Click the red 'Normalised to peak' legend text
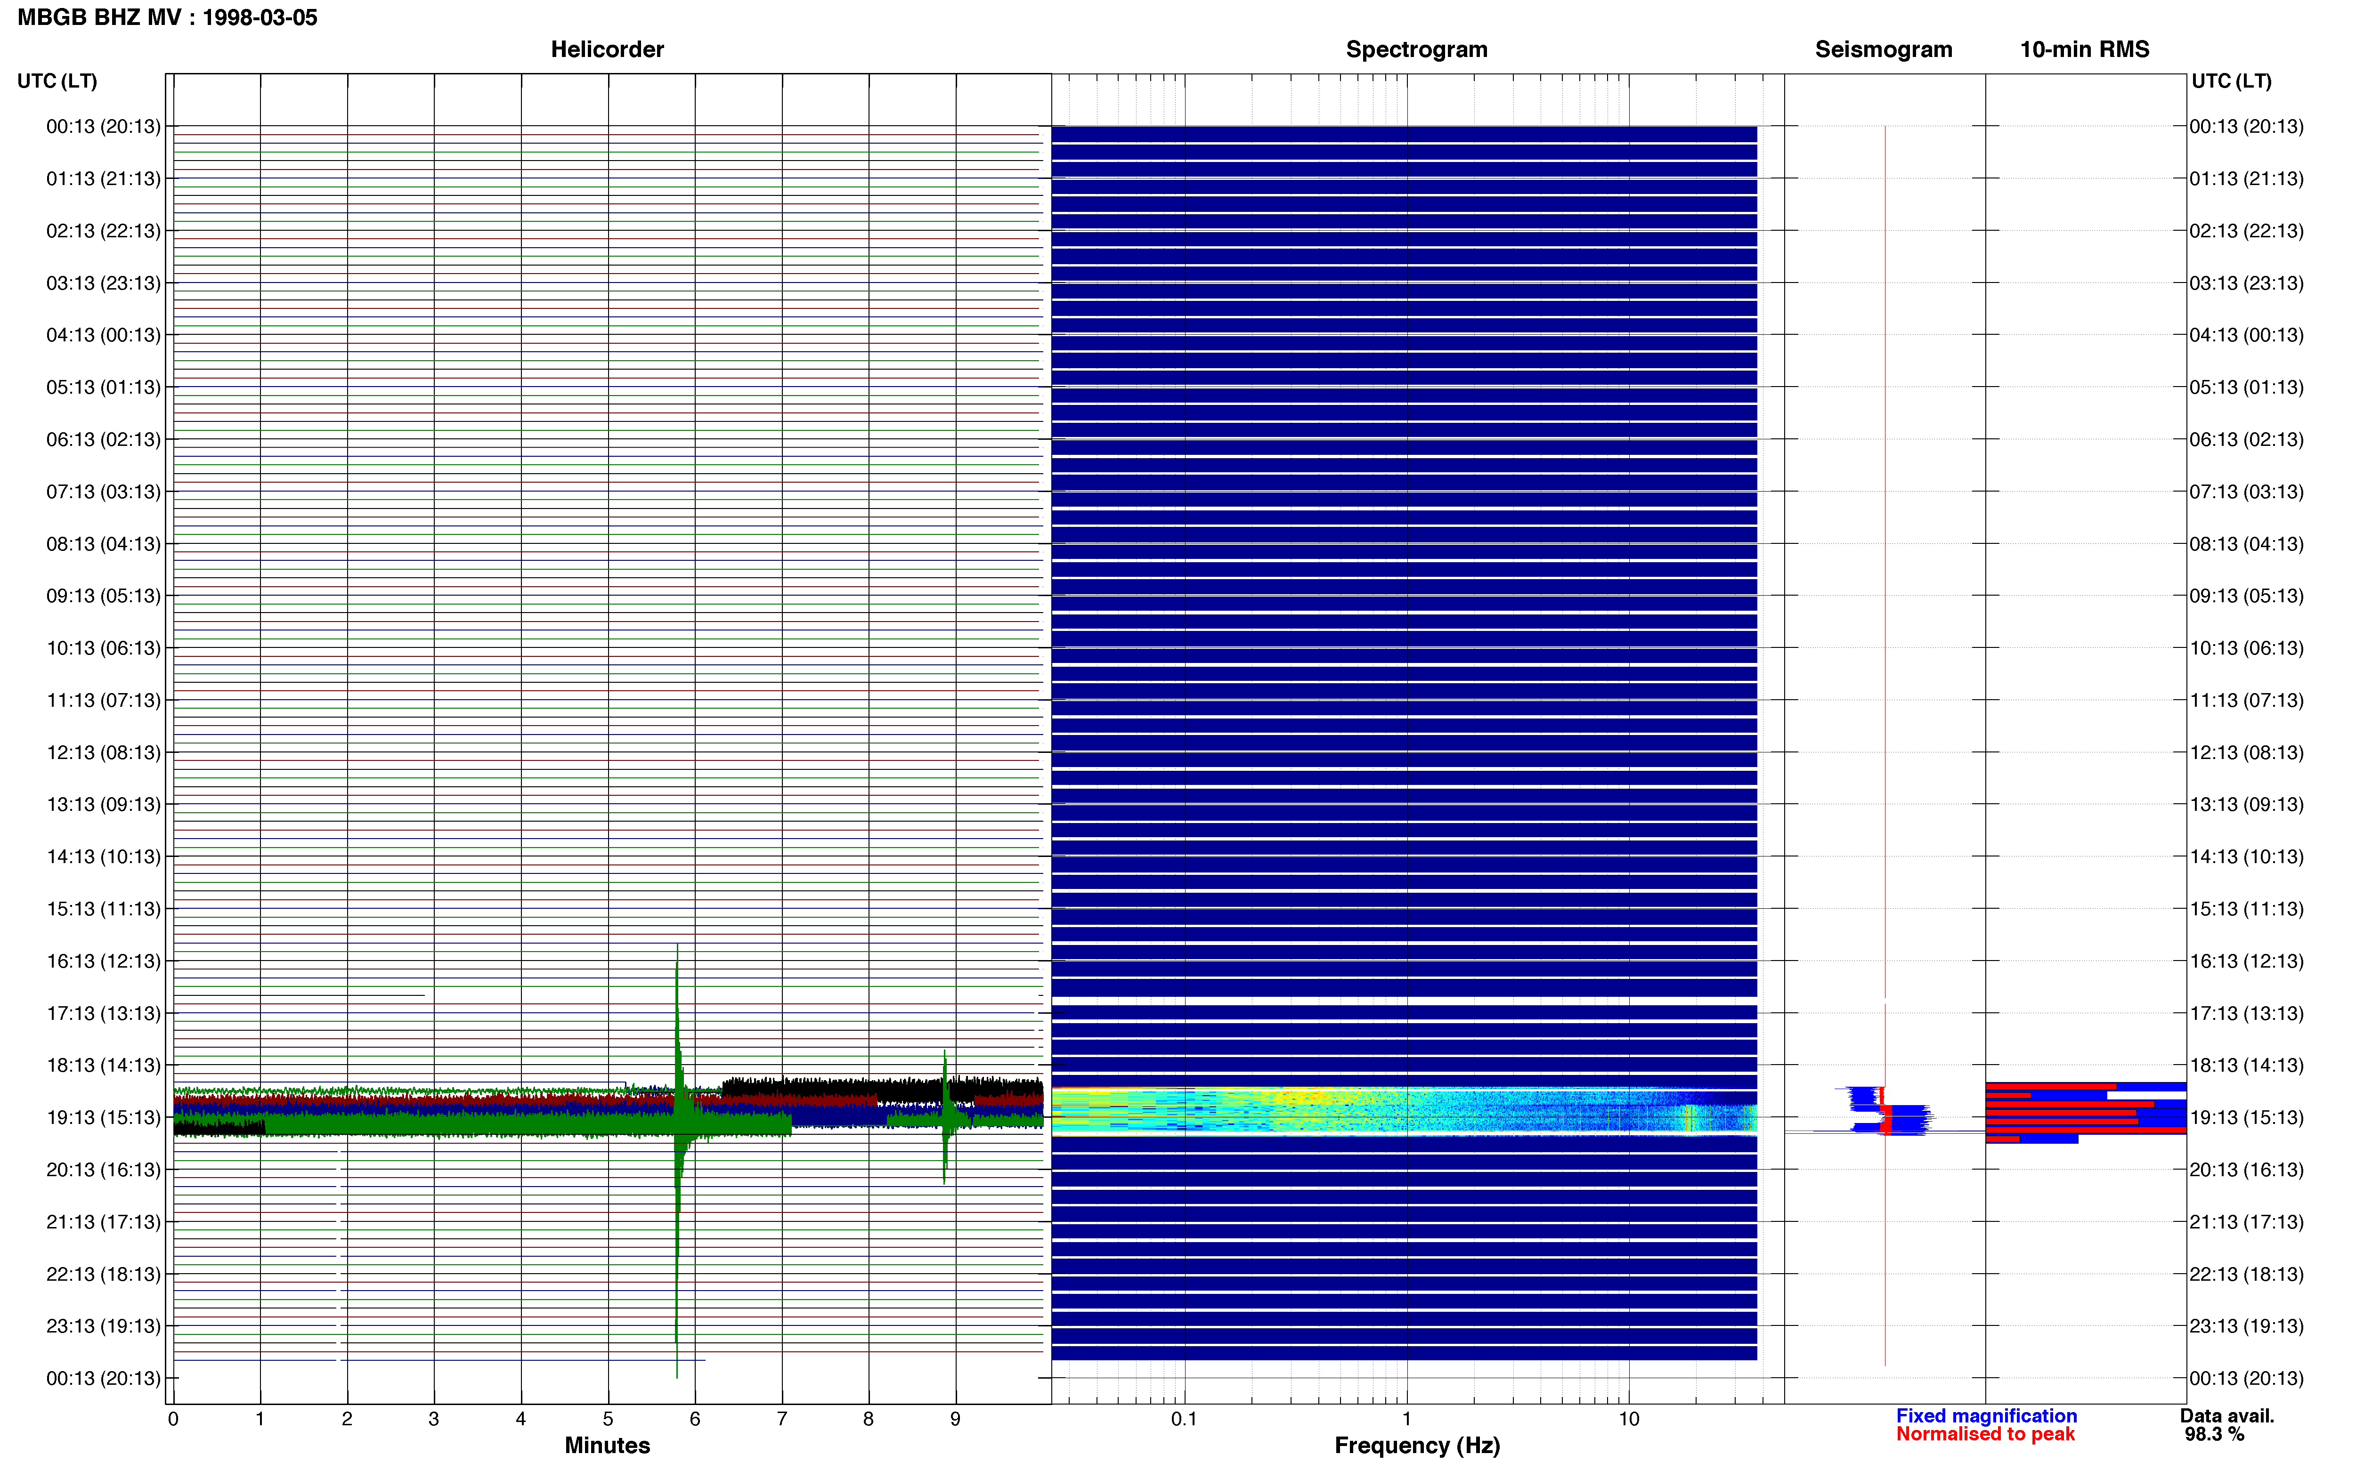This screenshot has width=2364, height=1478. pos(1985,1434)
